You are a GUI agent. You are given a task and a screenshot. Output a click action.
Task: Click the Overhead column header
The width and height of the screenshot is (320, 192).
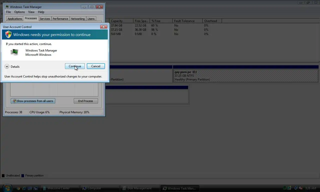click(x=212, y=21)
